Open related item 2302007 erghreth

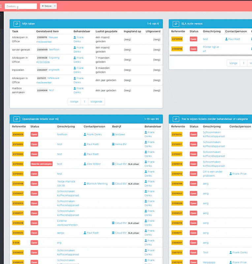tap(54, 70)
